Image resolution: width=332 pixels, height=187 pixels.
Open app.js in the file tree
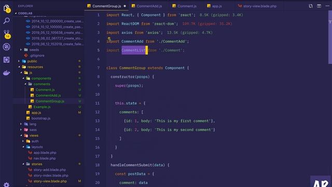pos(48,113)
